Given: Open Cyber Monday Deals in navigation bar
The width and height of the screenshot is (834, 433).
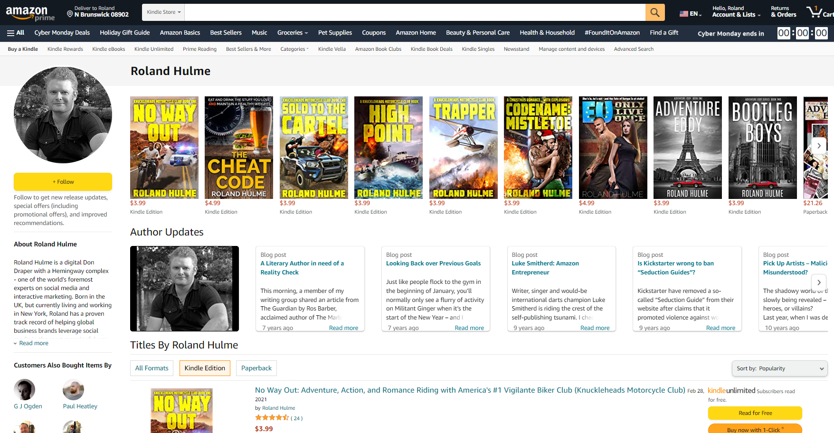Looking at the screenshot, I should [x=62, y=33].
